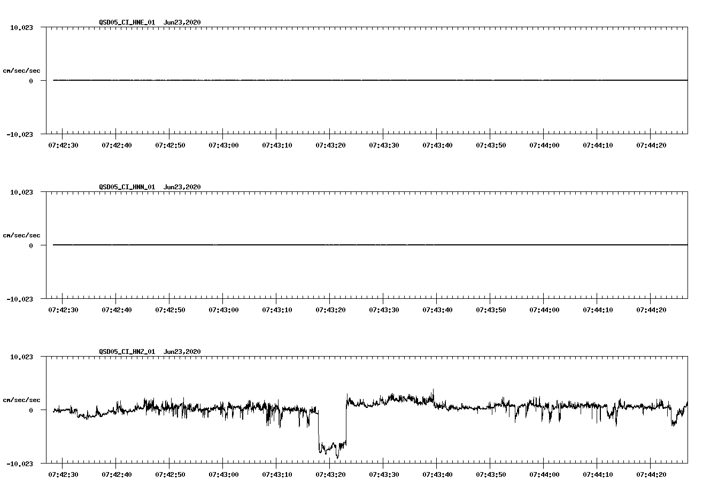Click the -10.023 lower limit of the HNZ plot
Screen dimensions: 726x494
tap(20, 464)
